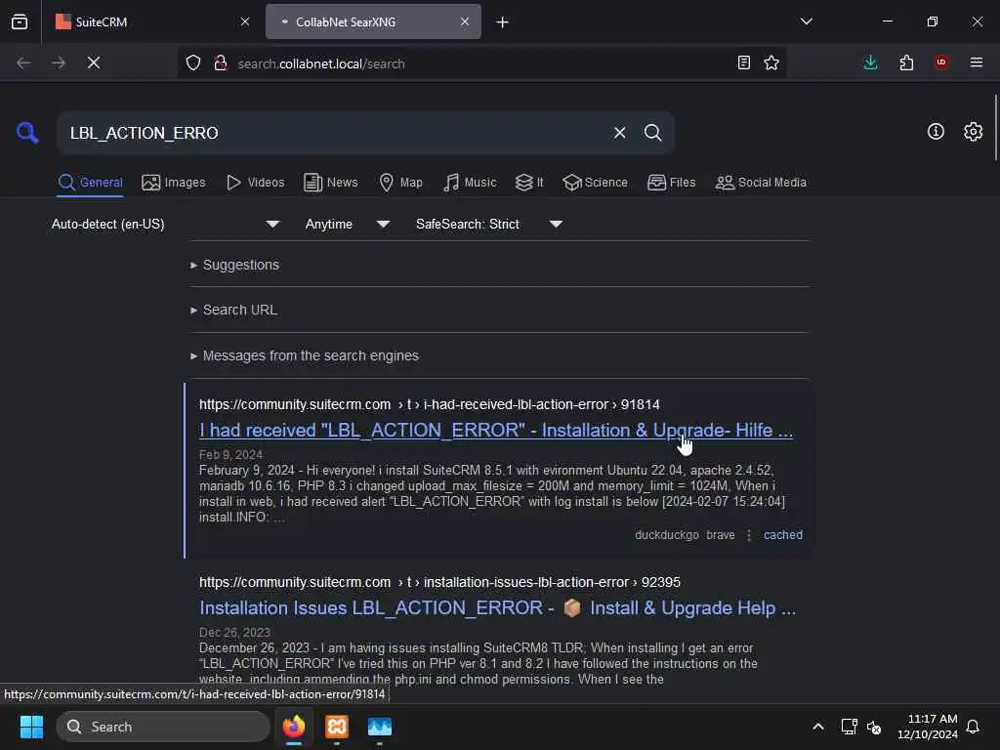The width and height of the screenshot is (1000, 750).
Task: Clear the search query
Action: tap(619, 133)
